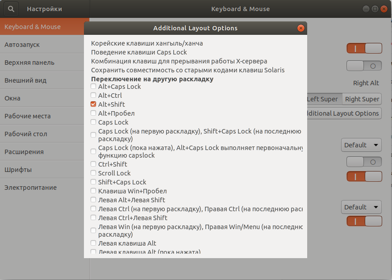
Task: Toggle the topmost orange switch off
Action: 364,48
